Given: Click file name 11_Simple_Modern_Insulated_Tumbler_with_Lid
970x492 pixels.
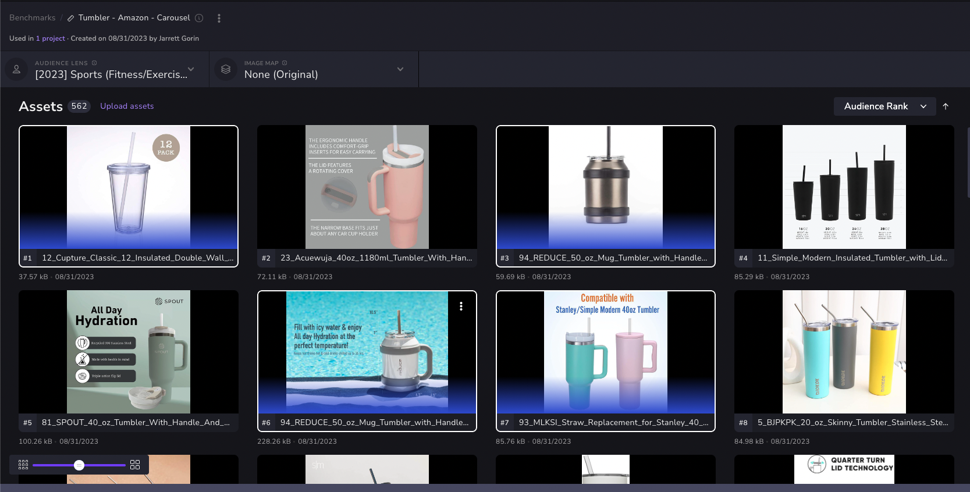Looking at the screenshot, I should [x=852, y=258].
